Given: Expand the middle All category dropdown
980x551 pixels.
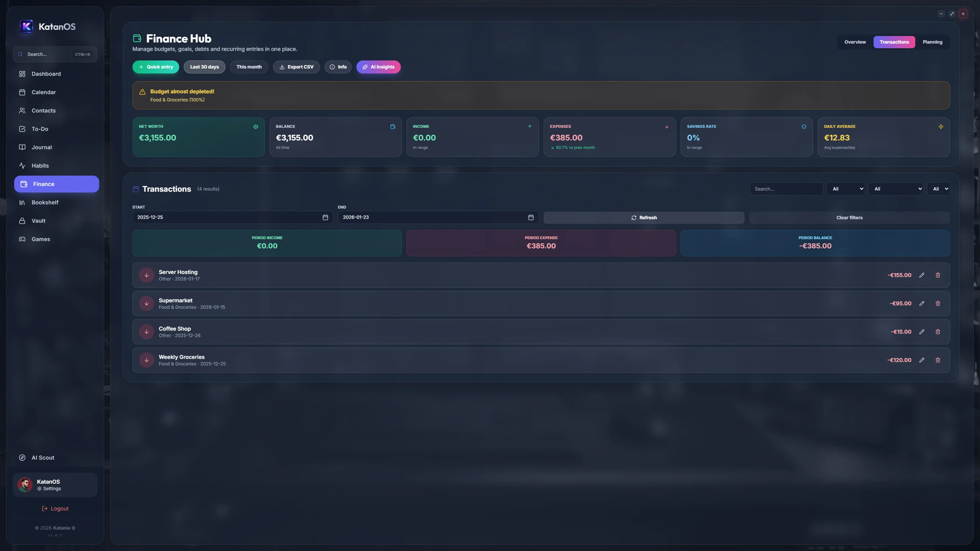Looking at the screenshot, I should pos(896,189).
